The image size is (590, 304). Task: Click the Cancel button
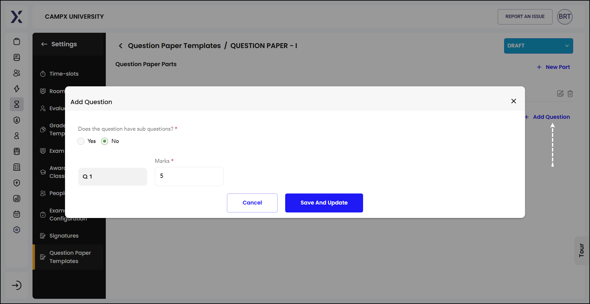252,203
